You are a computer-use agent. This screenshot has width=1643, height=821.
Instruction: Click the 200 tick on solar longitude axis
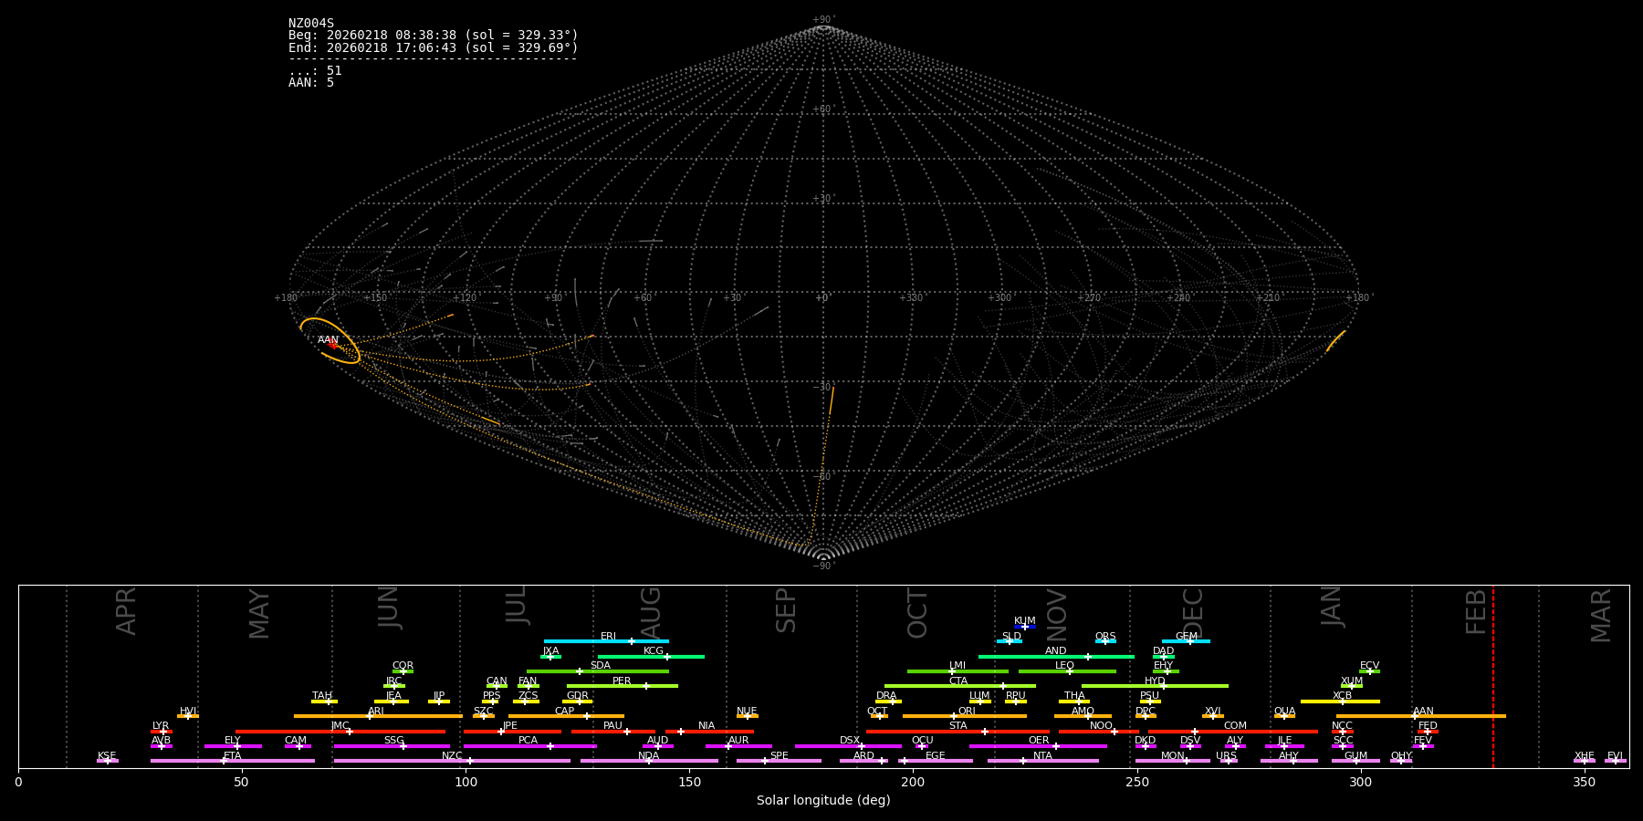[x=913, y=782]
